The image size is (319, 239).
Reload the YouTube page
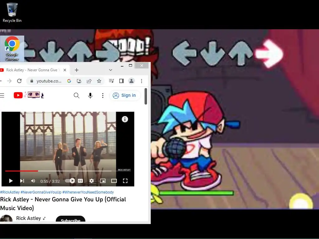click(x=19, y=81)
